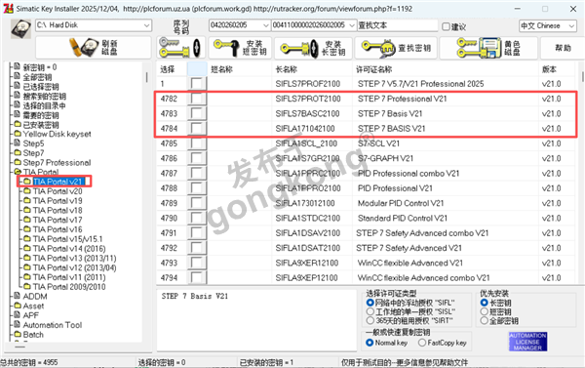Click the APF document icon

coord(18,315)
